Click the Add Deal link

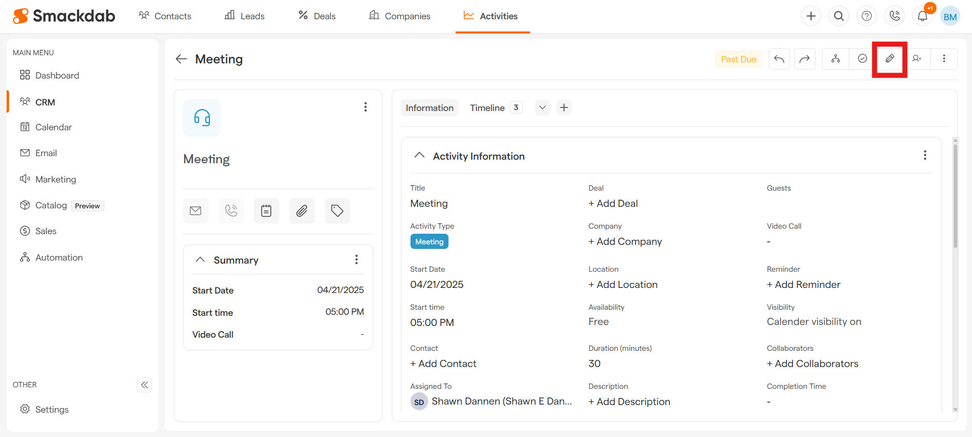613,204
